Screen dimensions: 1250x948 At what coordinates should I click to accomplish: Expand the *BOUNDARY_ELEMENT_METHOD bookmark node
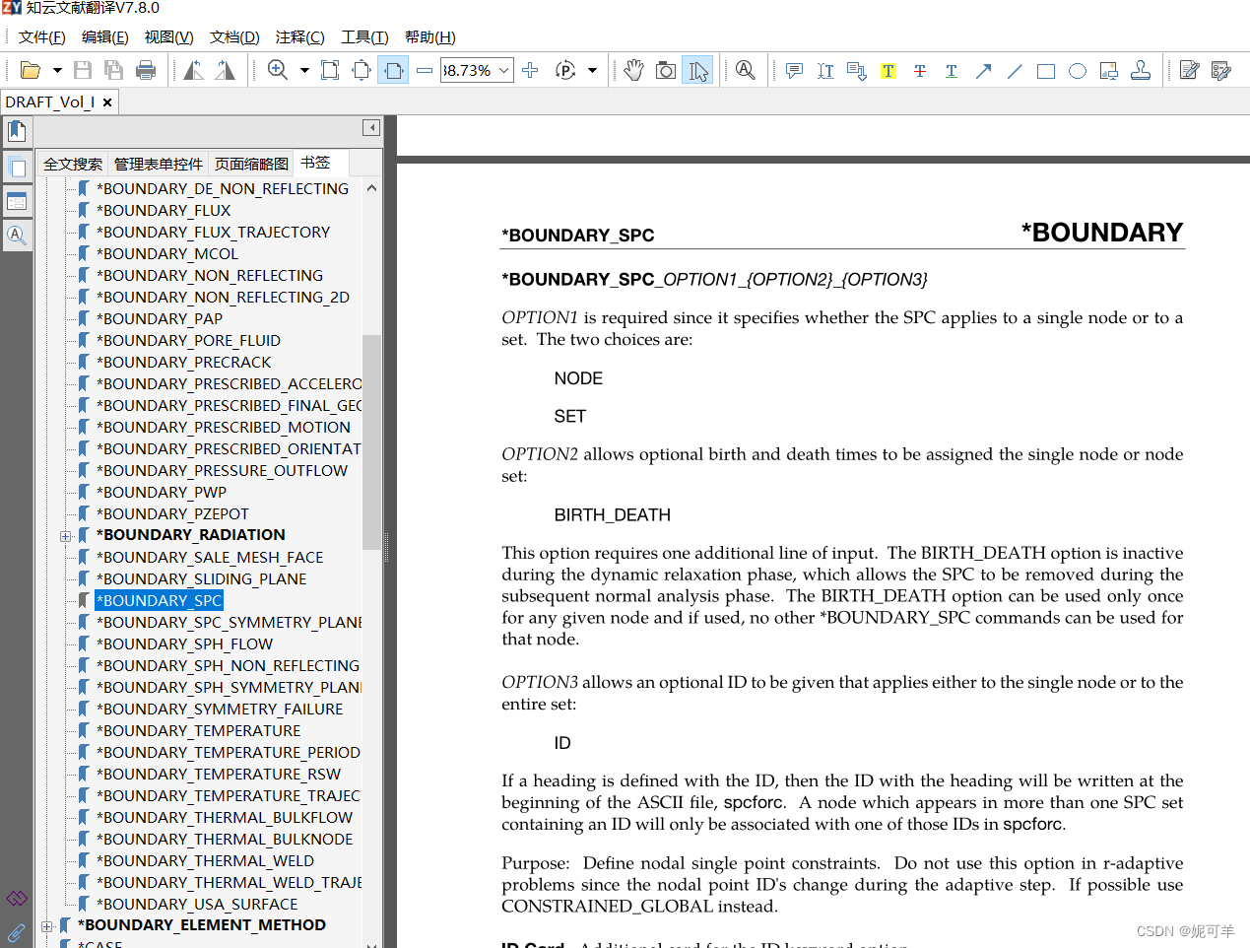46,926
